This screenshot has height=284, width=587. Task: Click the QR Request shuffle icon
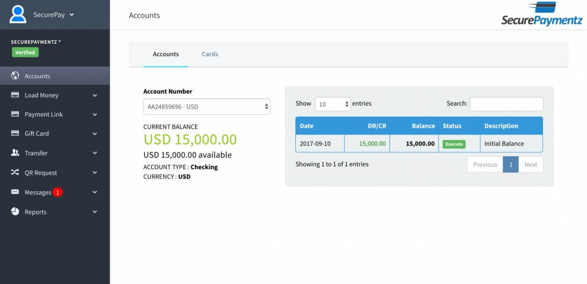pyautogui.click(x=15, y=172)
